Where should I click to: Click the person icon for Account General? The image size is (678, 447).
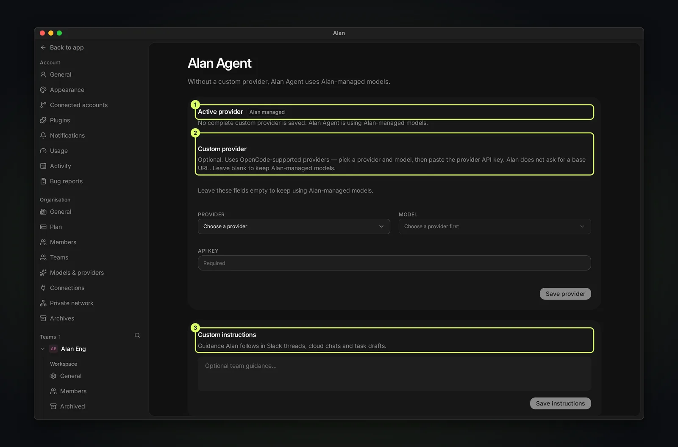tap(43, 74)
